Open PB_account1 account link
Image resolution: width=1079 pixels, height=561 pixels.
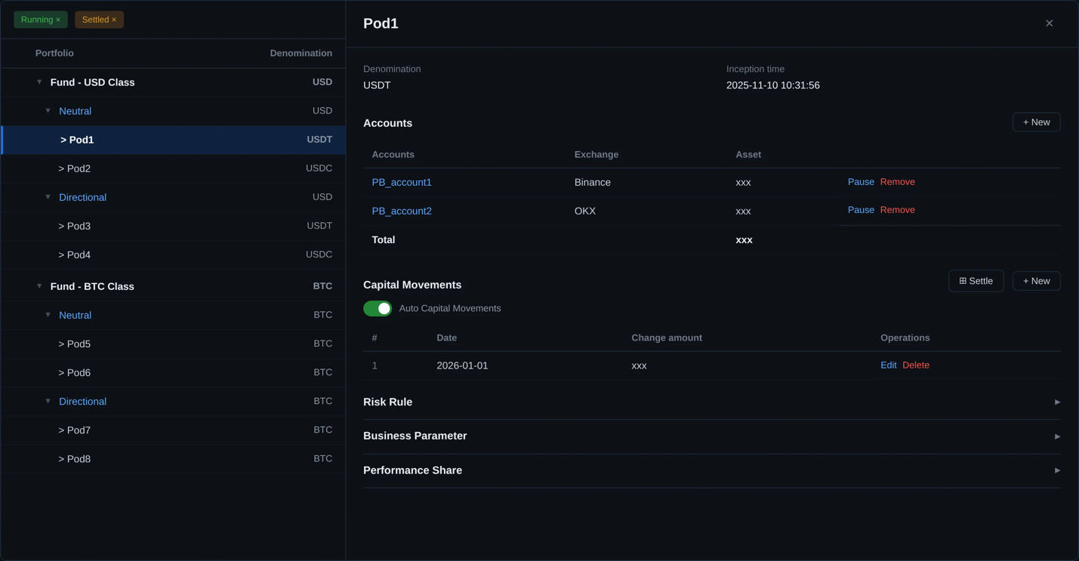coord(402,182)
